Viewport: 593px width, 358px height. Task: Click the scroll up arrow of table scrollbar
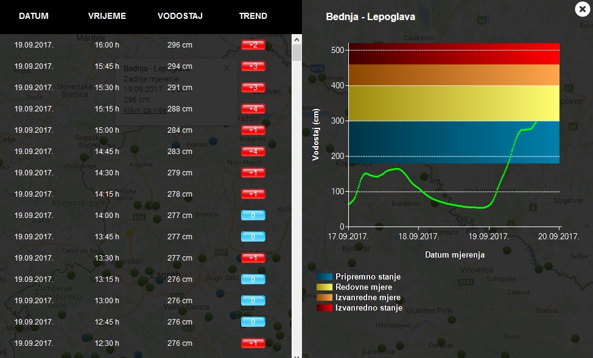(296, 38)
